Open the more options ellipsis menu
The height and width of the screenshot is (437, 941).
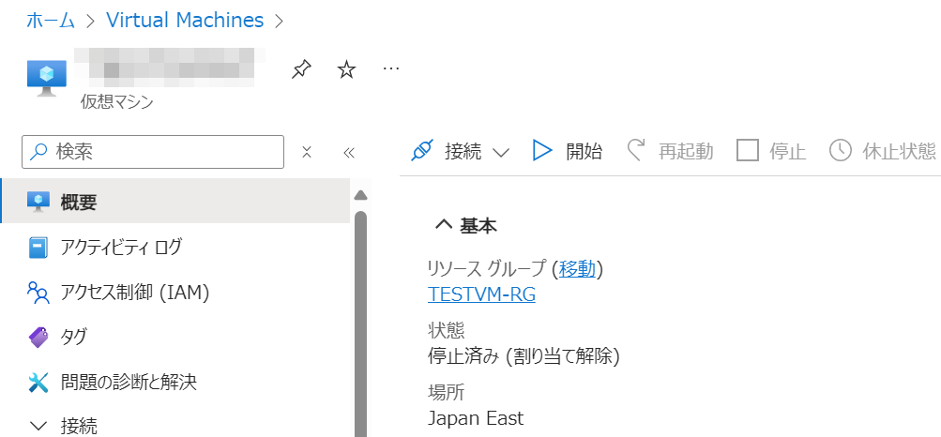[x=392, y=69]
